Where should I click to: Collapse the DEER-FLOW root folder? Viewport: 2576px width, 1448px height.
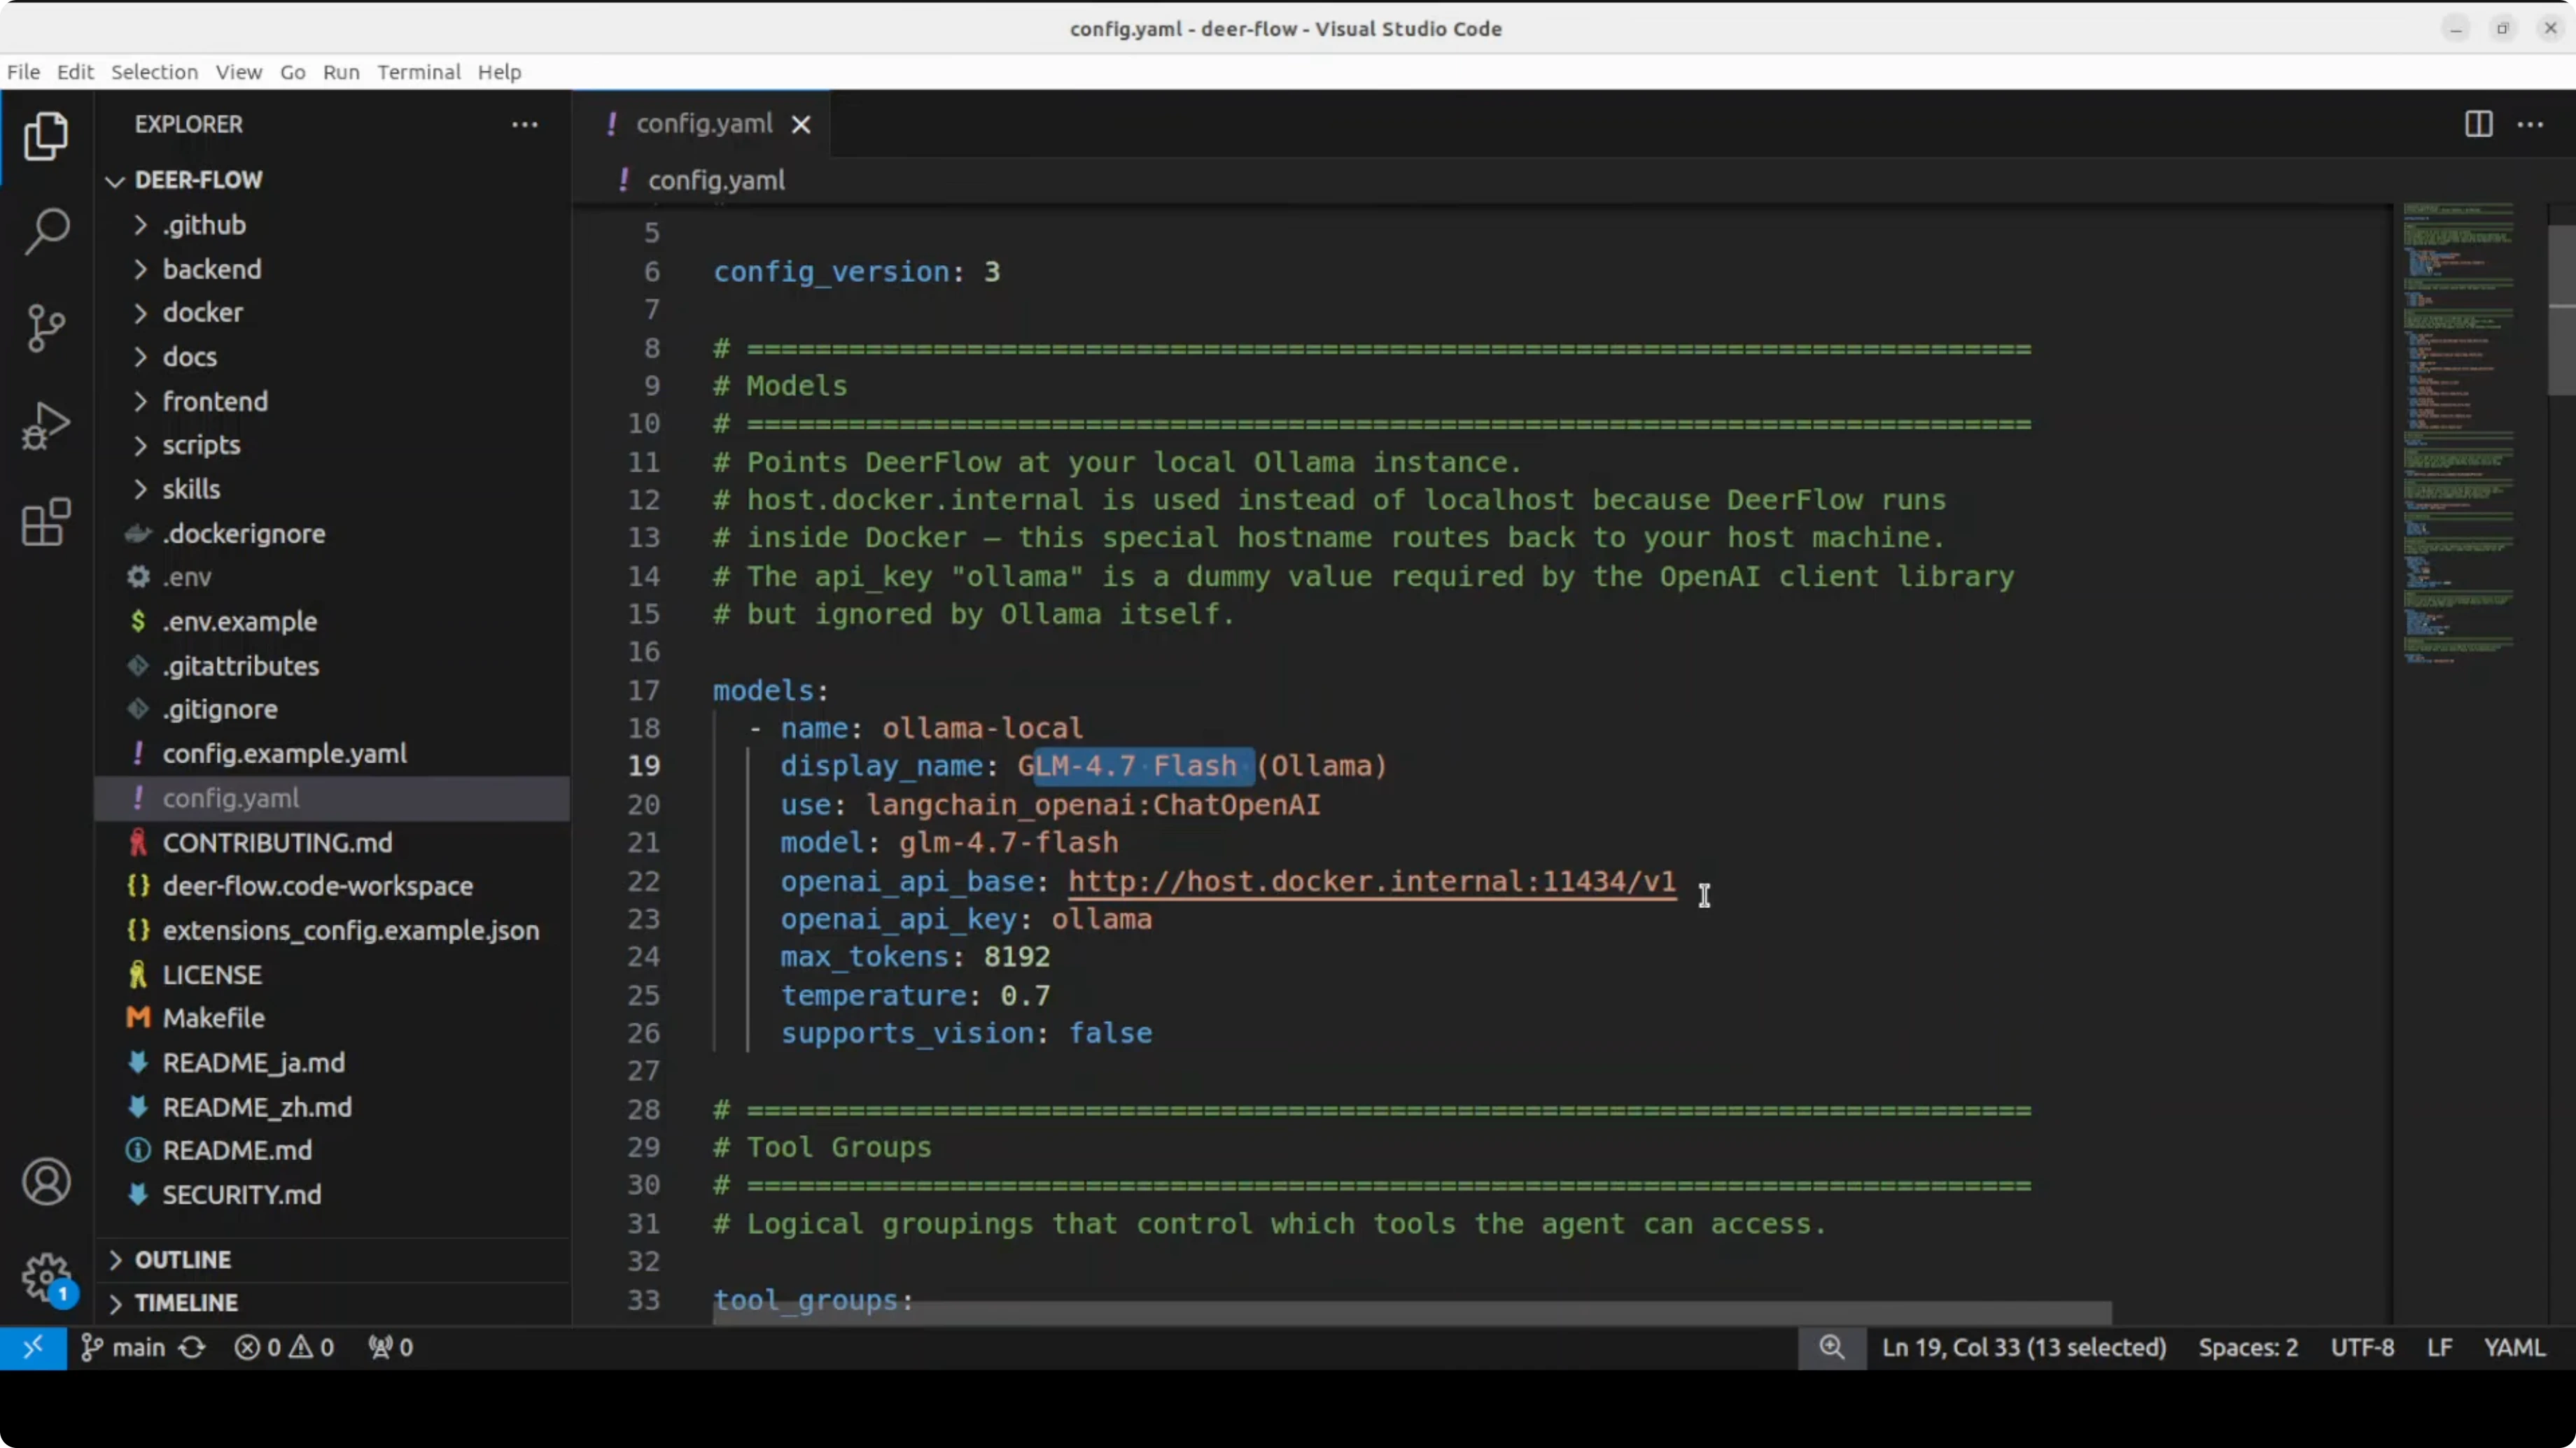coord(198,180)
